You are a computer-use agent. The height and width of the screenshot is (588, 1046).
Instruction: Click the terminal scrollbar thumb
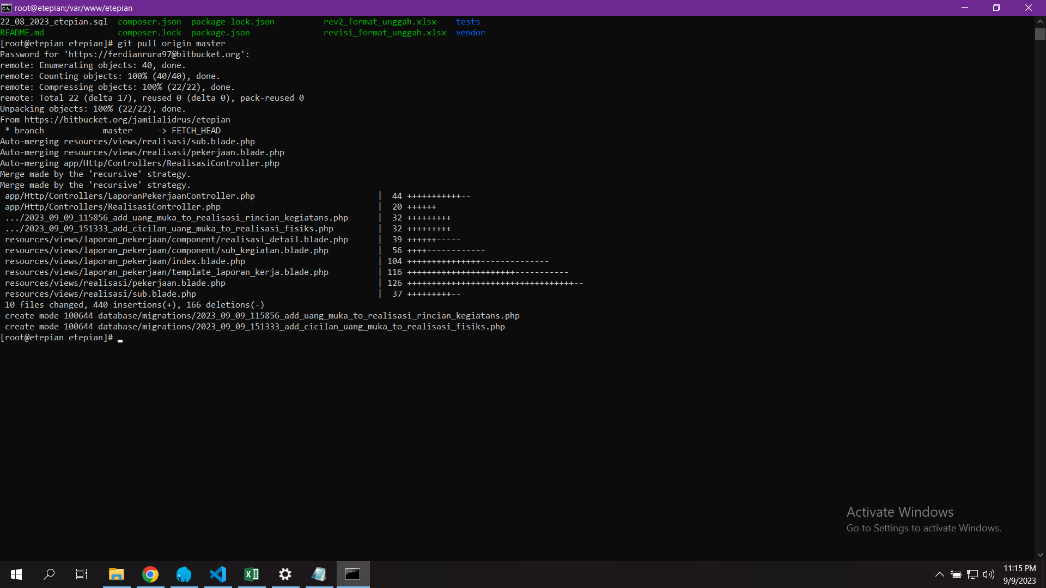click(x=1040, y=34)
